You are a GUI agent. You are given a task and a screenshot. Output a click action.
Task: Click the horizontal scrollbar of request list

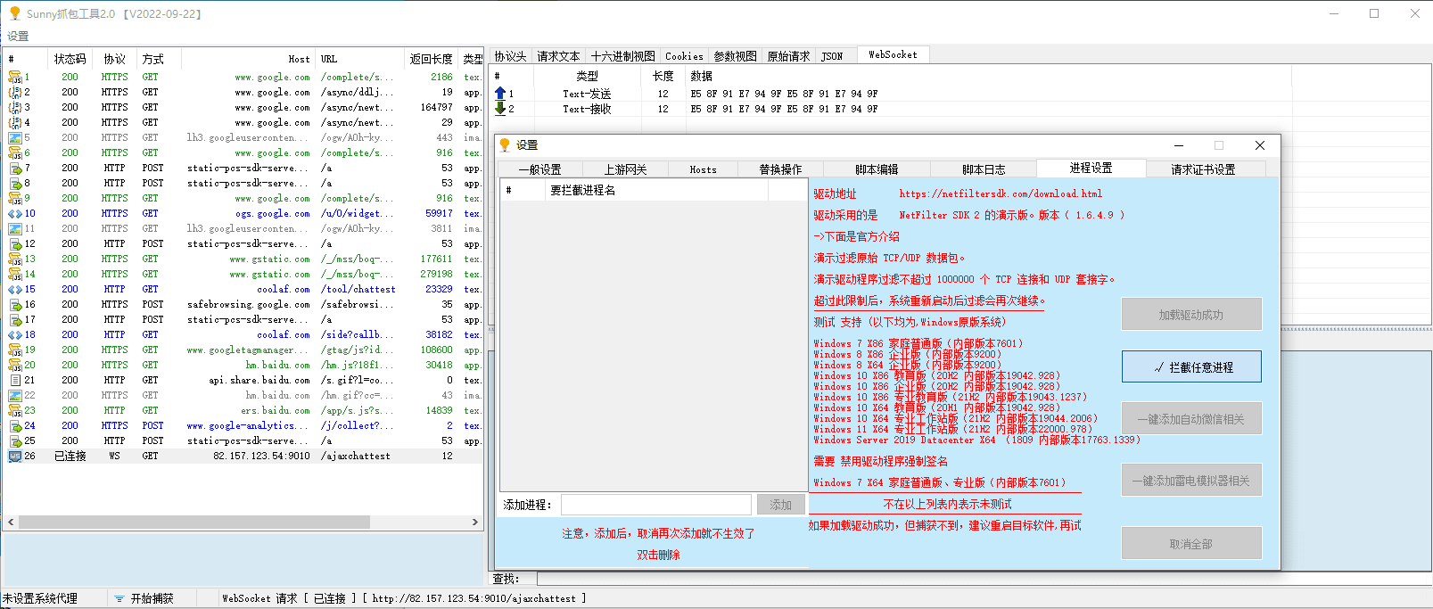[194, 522]
